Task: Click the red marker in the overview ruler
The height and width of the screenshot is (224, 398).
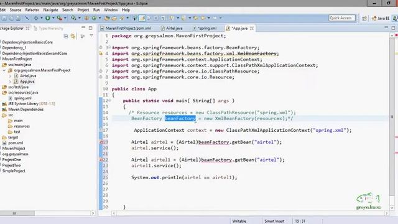Action: (396, 35)
